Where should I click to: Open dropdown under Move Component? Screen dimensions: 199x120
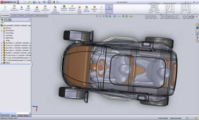[x=45, y=13]
